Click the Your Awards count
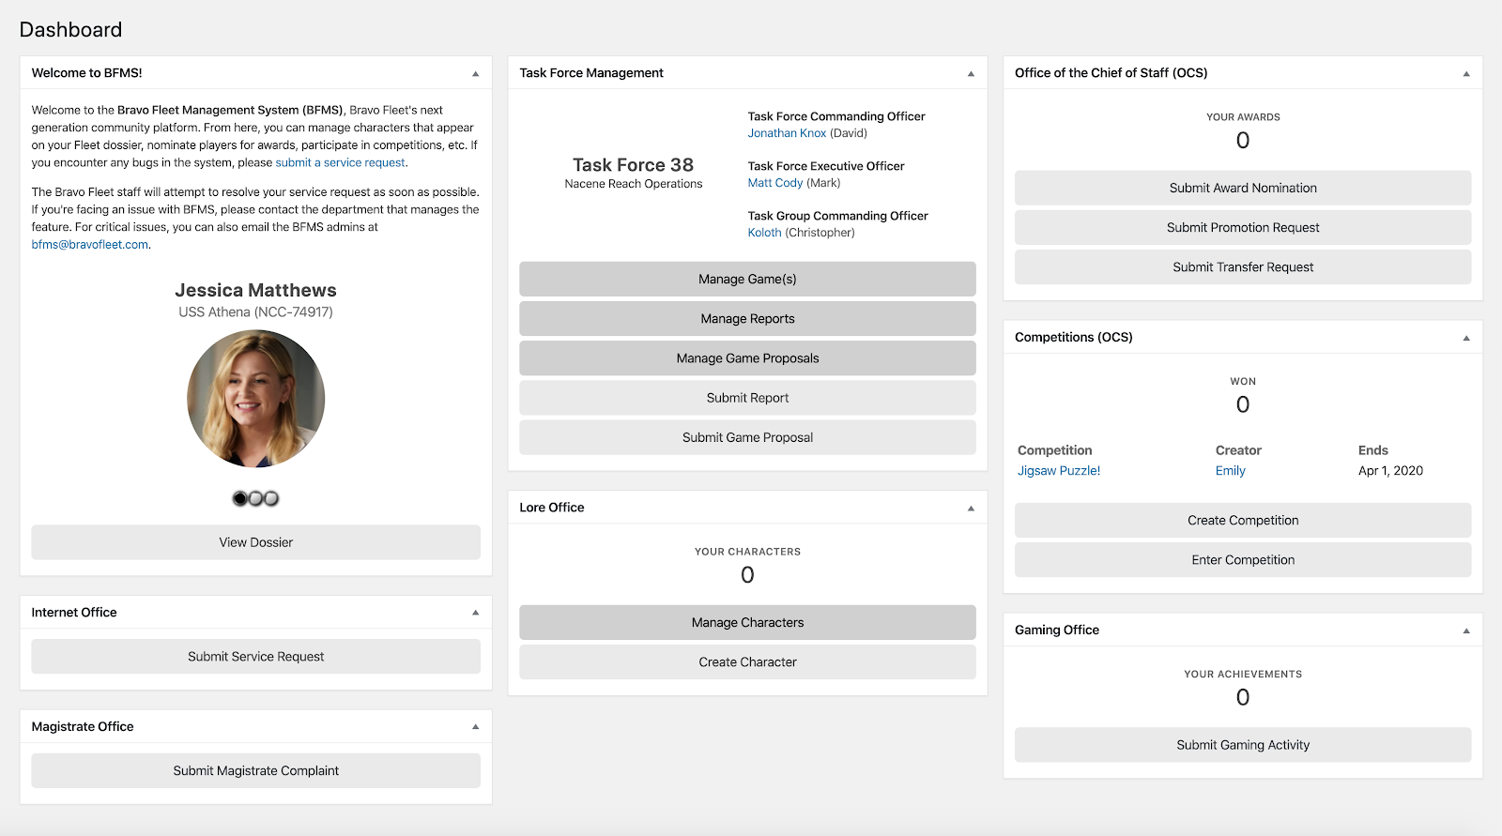This screenshot has height=836, width=1502. point(1243,141)
